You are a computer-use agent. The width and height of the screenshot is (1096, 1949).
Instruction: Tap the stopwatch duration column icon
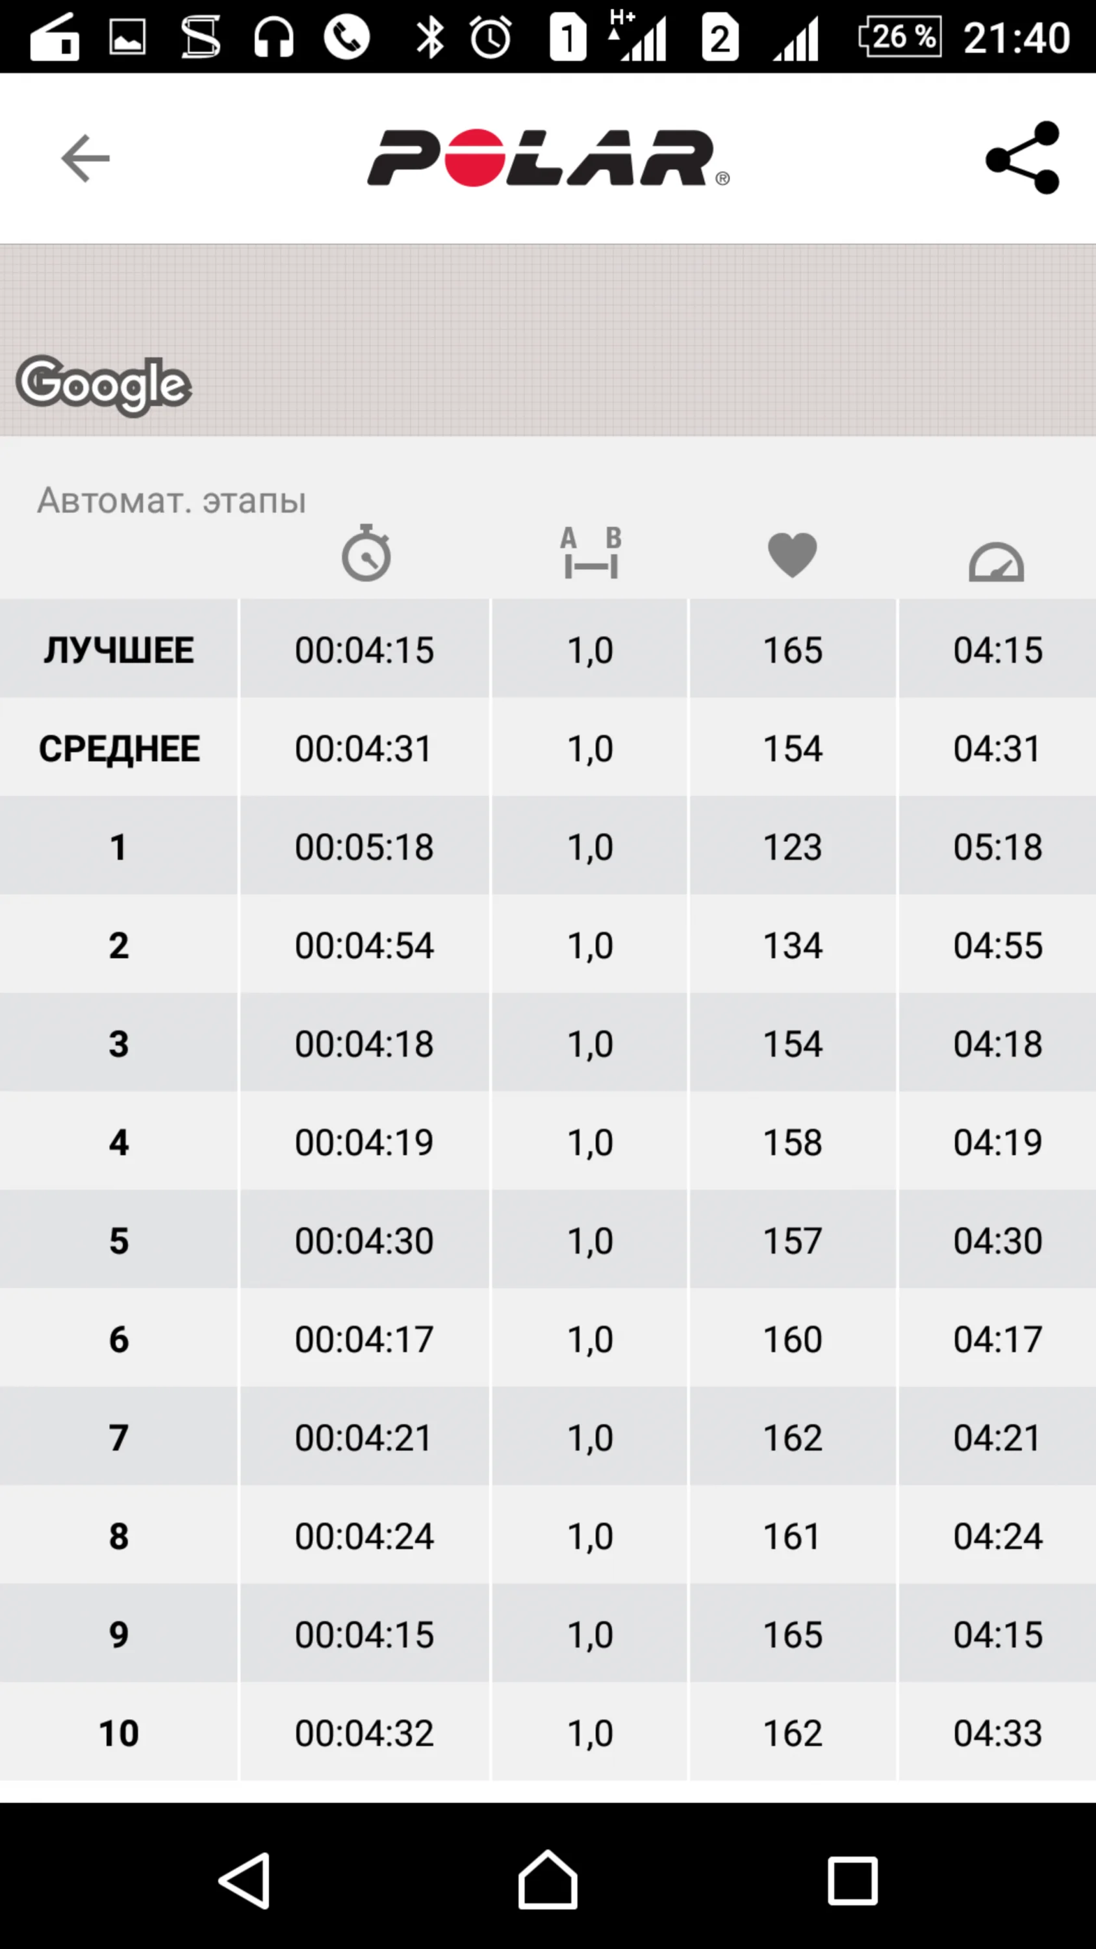click(x=366, y=554)
